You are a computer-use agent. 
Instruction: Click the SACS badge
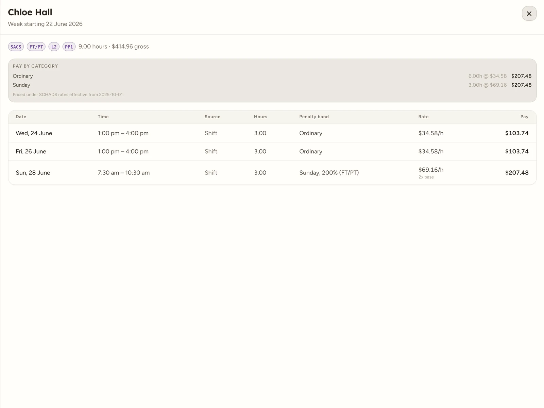point(16,47)
